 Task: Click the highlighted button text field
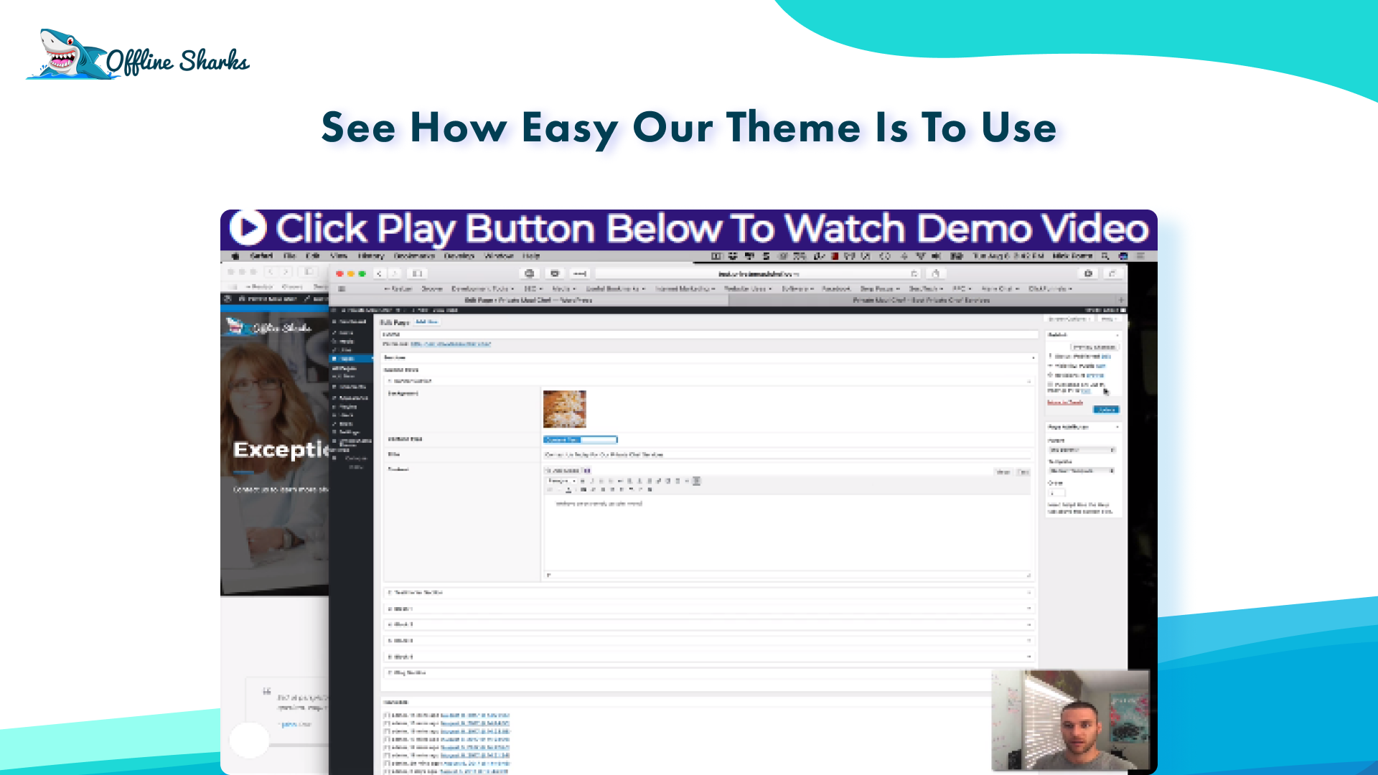pos(580,439)
